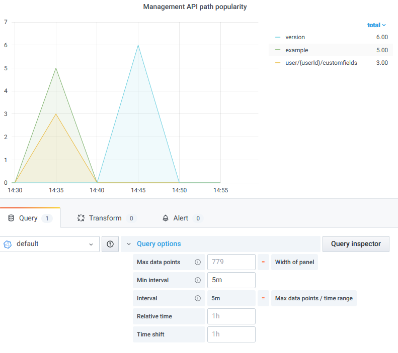Collapse the Query options section
398x353 pixels.
tap(158, 244)
